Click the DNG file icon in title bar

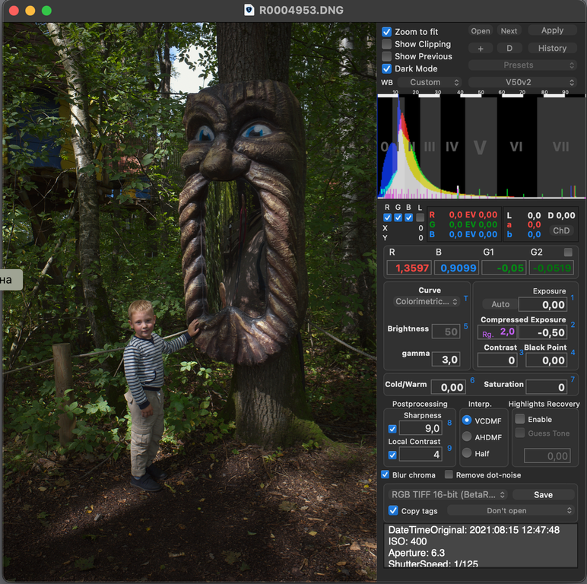[249, 11]
